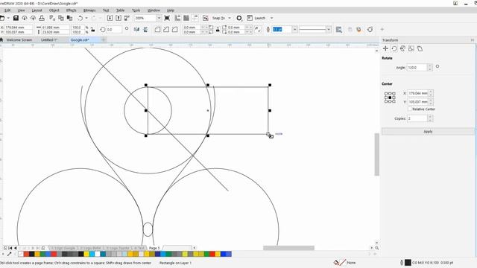This screenshot has width=477, height=268.
Task: Click the Size tab icon in Transform docker
Action: click(x=411, y=48)
